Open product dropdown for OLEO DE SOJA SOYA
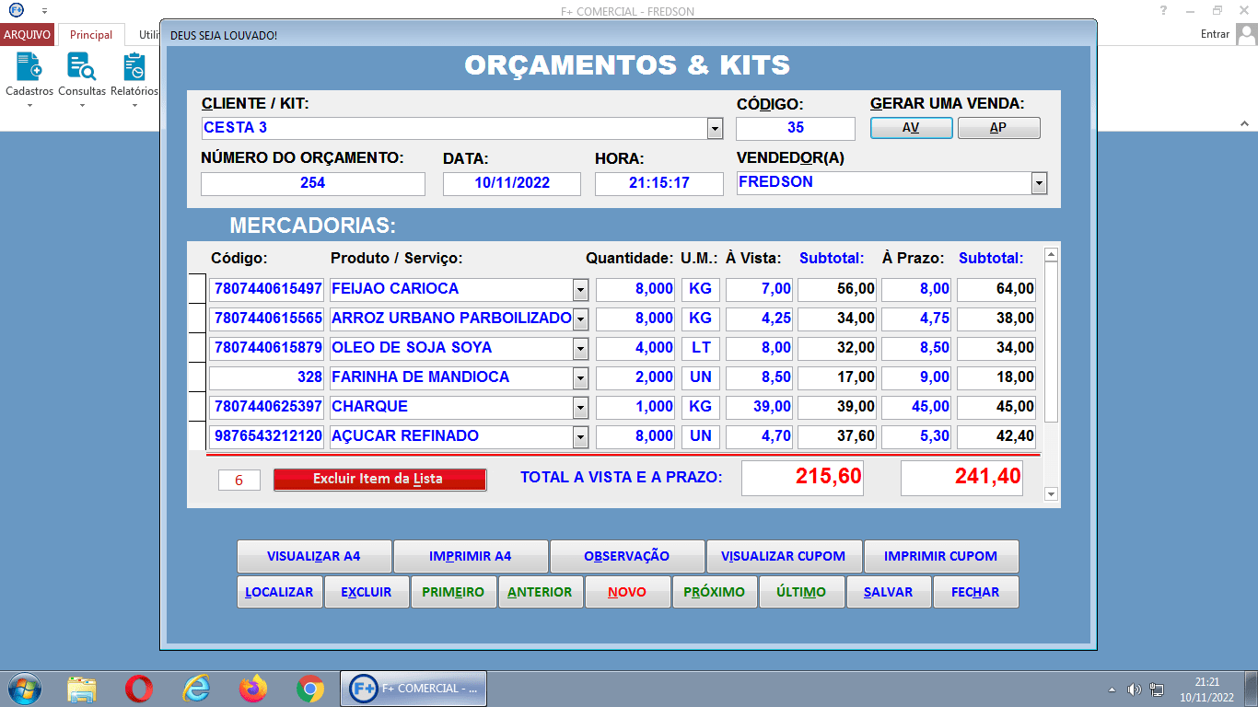 (580, 349)
